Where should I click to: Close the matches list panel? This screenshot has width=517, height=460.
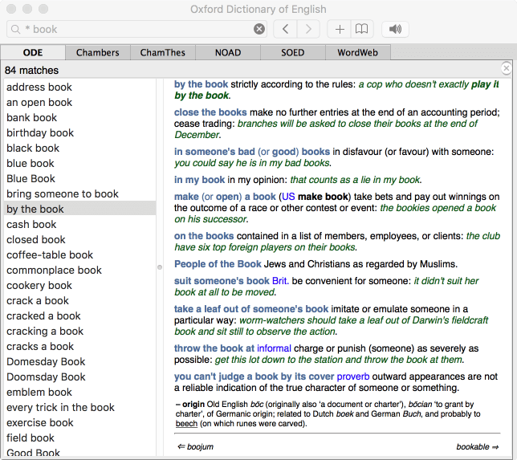coord(506,68)
